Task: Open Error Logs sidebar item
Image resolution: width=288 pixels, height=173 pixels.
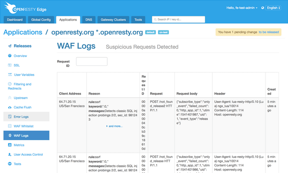Action: tap(26, 117)
